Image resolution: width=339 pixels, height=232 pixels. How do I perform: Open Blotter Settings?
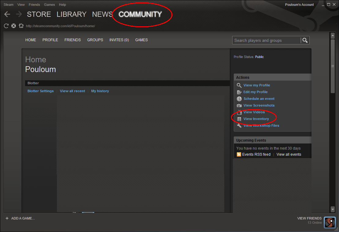[x=40, y=91]
